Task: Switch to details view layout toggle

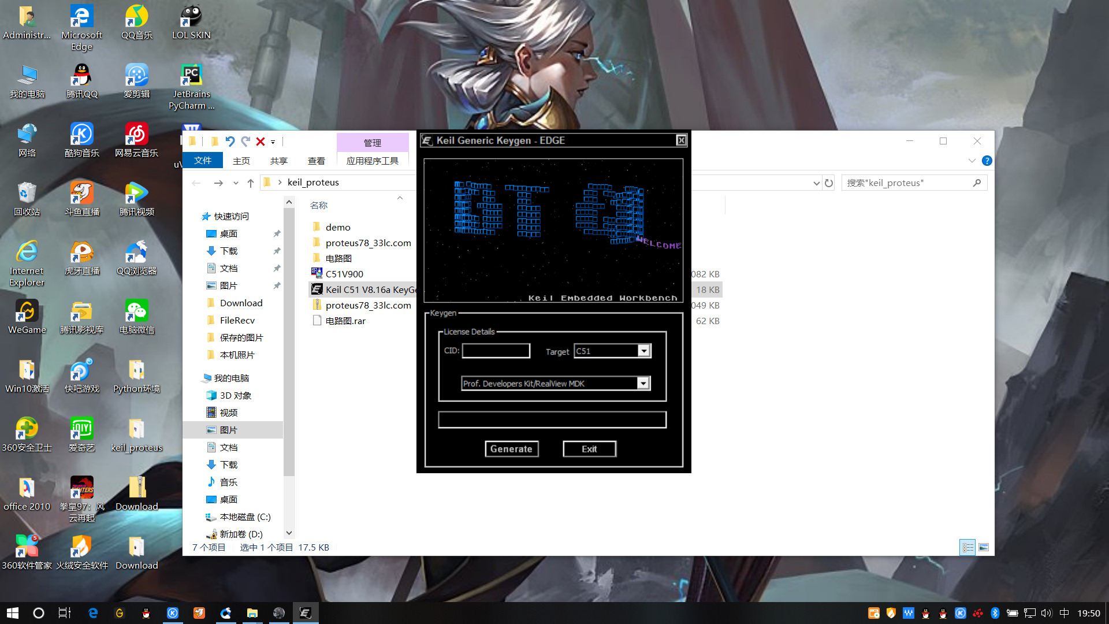Action: pos(967,547)
